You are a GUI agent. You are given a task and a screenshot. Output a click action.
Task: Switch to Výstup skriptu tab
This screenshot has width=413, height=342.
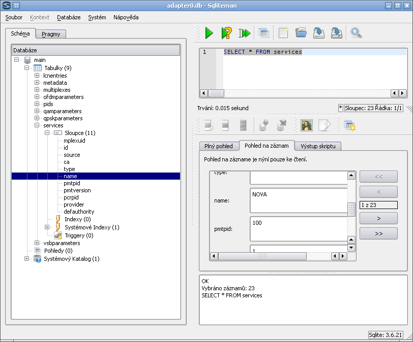click(x=318, y=146)
